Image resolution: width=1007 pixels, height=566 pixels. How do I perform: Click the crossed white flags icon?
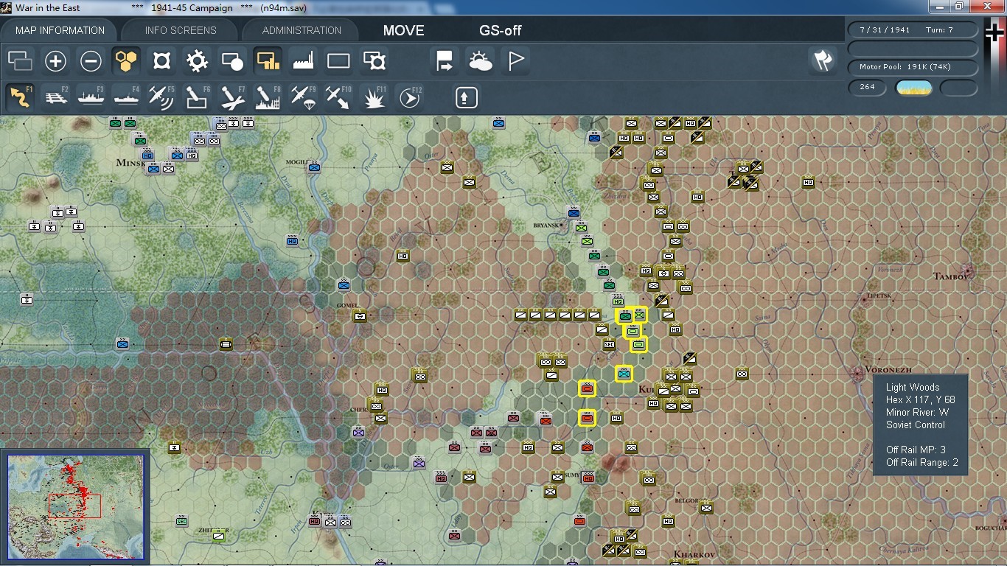coord(823,60)
